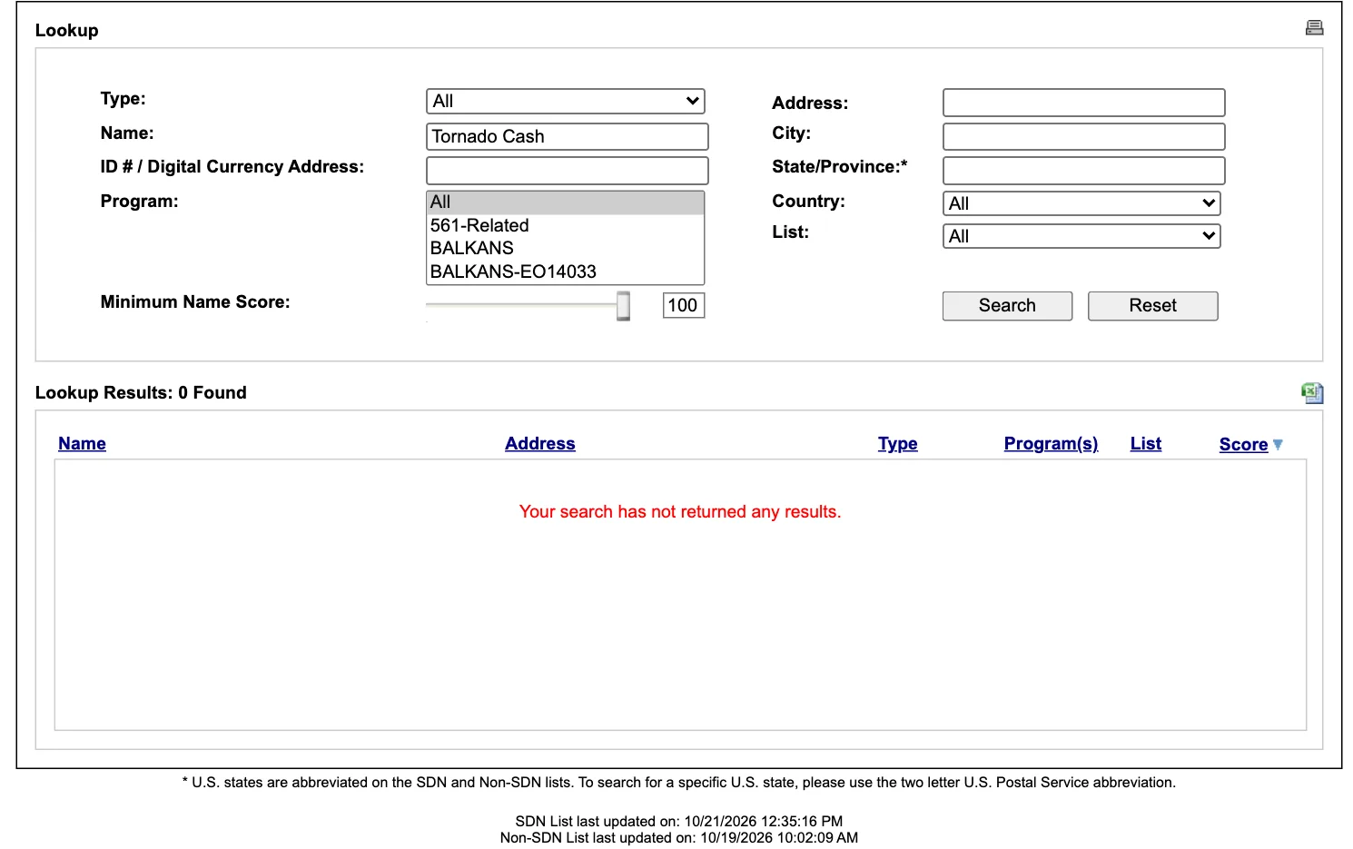Click the 'Lookup Results: 0 Found' heading
This screenshot has width=1353, height=849.
(x=141, y=392)
